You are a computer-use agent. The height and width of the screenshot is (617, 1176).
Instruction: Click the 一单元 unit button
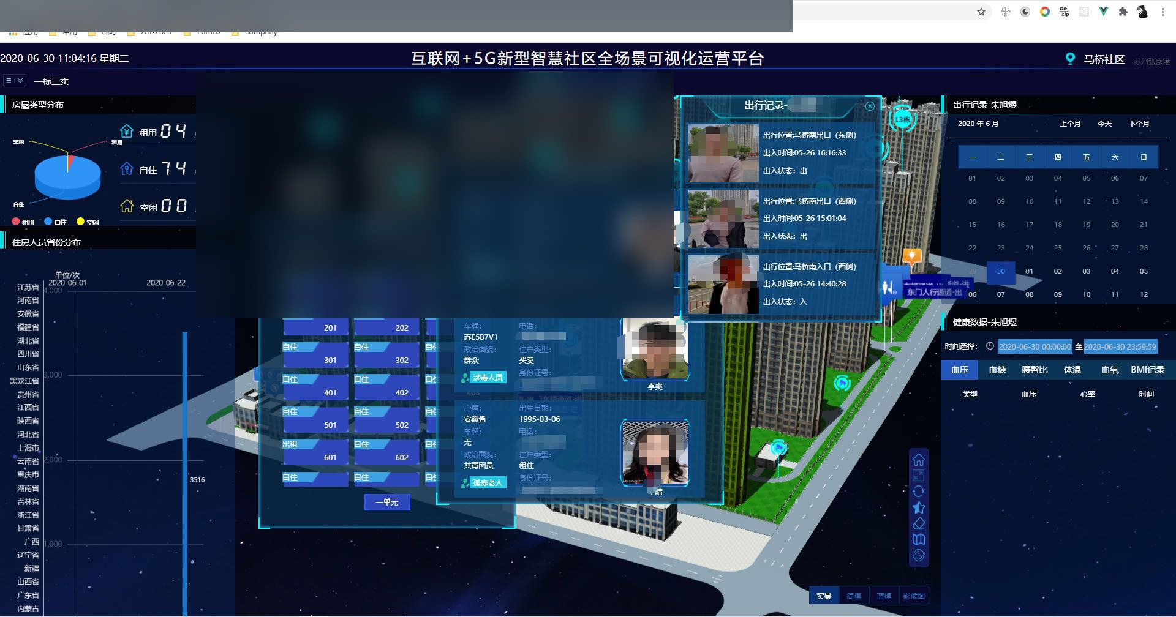(x=387, y=502)
